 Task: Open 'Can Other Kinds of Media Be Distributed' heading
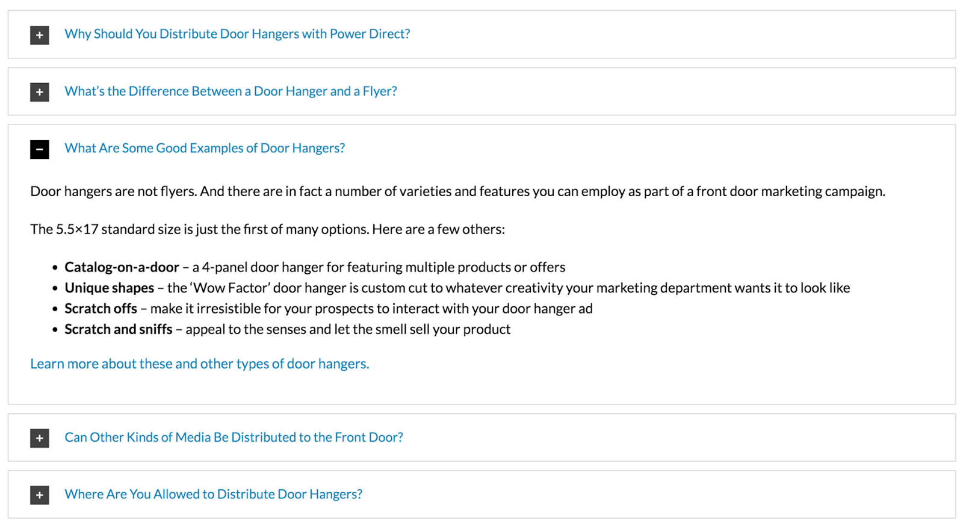234,437
